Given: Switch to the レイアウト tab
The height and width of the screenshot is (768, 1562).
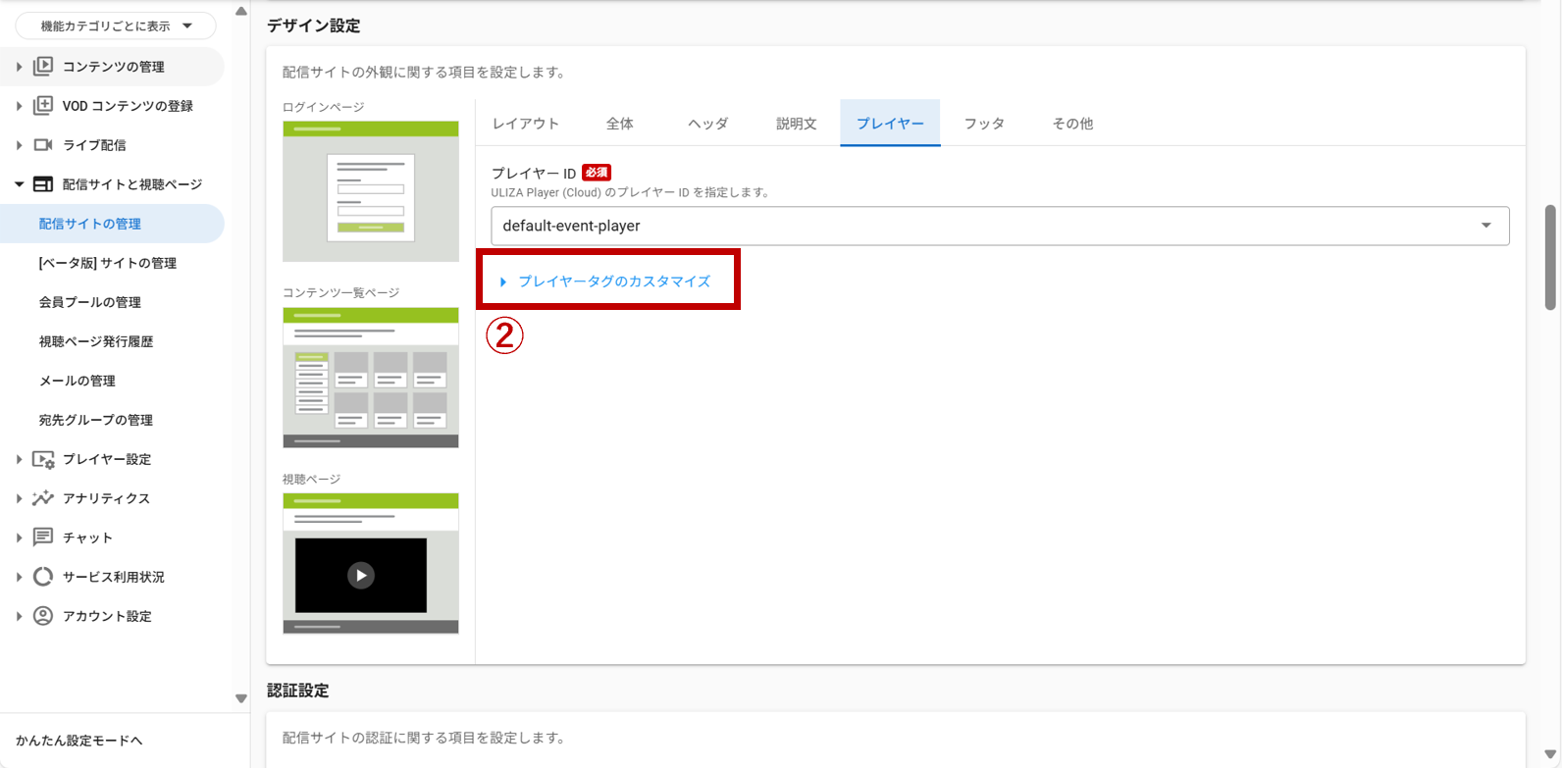Looking at the screenshot, I should [x=526, y=124].
